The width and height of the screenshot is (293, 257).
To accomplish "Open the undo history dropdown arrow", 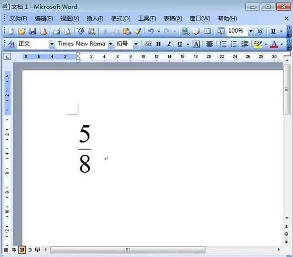I will (159, 31).
